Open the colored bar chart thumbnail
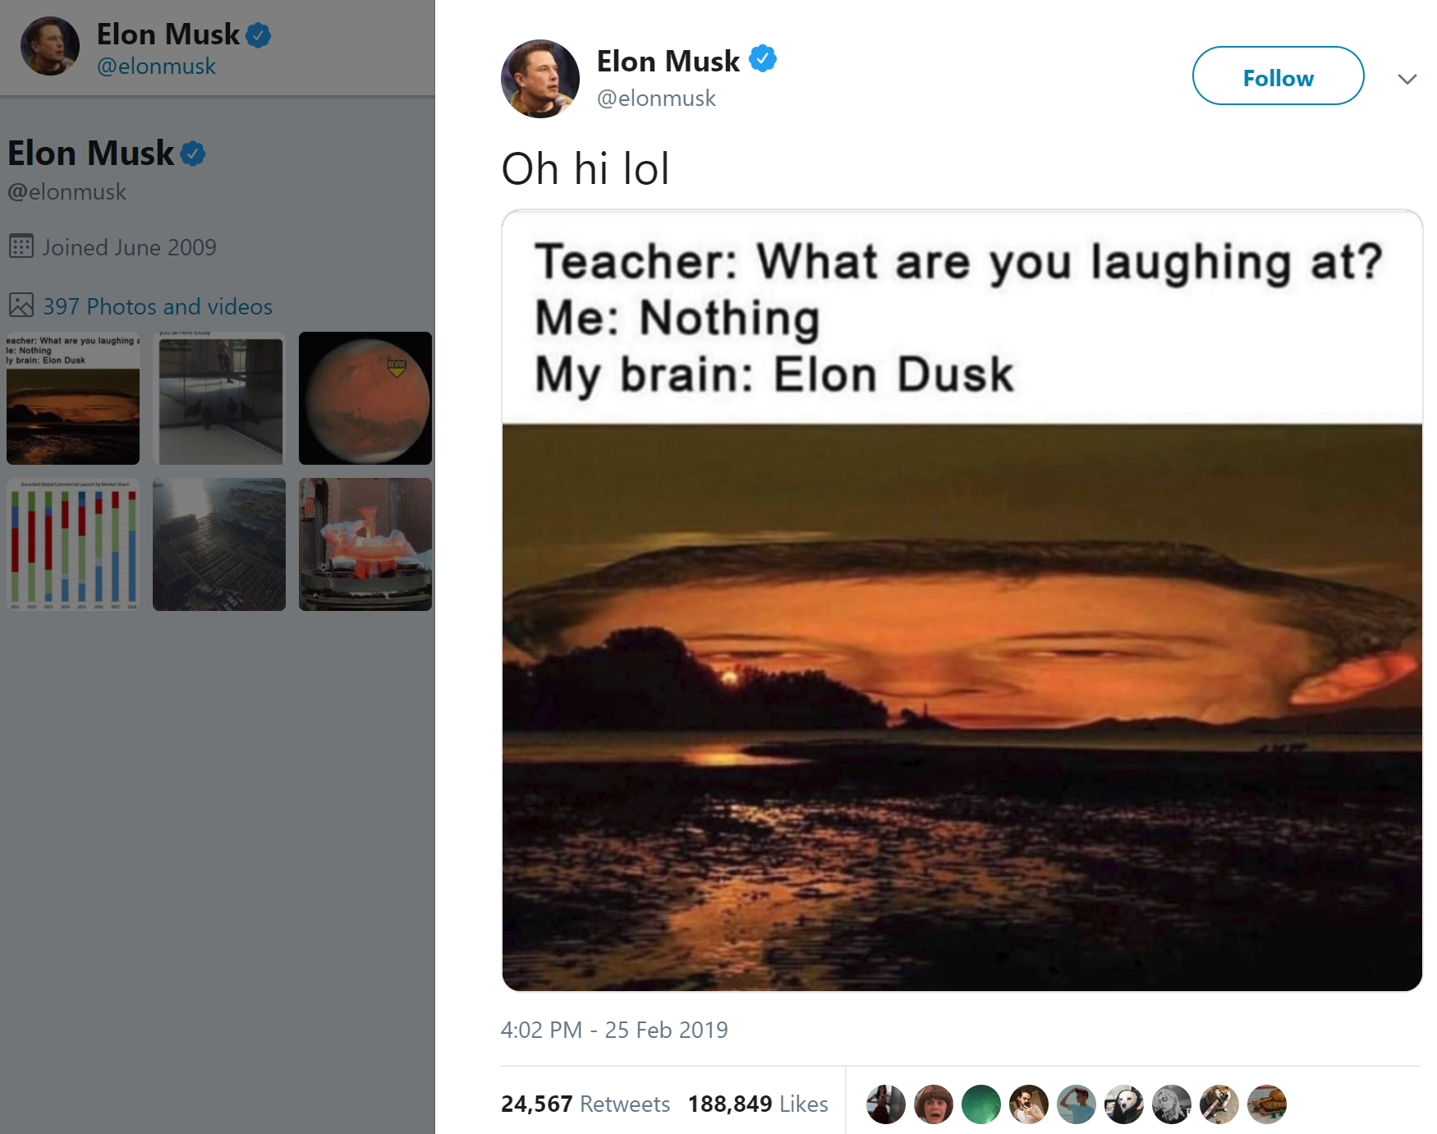 pyautogui.click(x=73, y=544)
